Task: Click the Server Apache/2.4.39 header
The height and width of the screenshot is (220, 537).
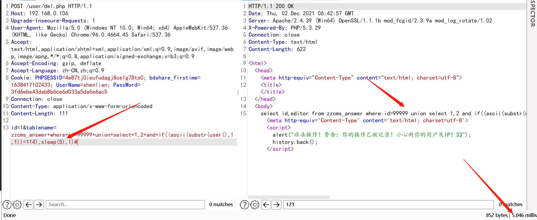Action: coord(370,20)
